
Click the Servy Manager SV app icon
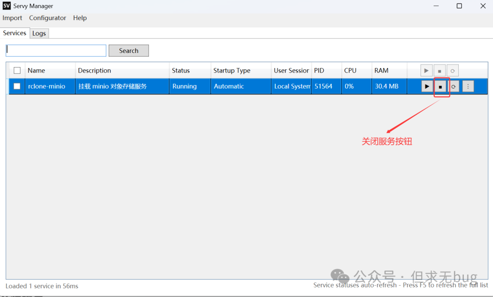[6, 6]
